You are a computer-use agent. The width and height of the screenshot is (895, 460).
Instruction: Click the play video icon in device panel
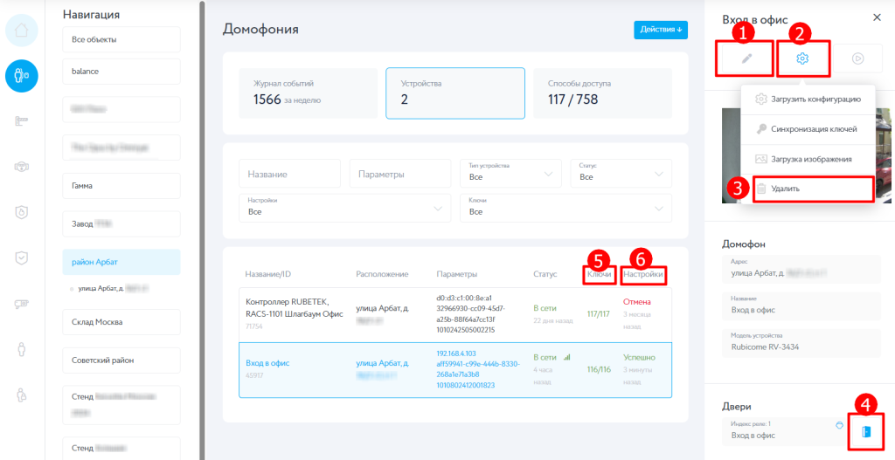[x=857, y=58]
